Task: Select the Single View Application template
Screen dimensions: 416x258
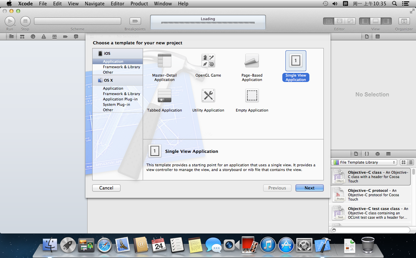Action: pos(296,61)
